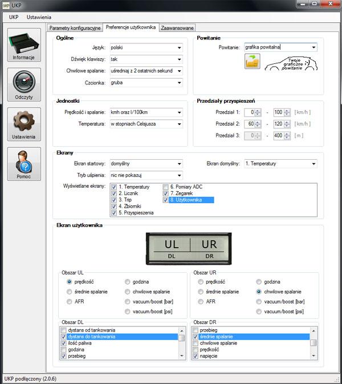The height and width of the screenshot is (384, 342).
Task: Open the Powitanie dropdown
Action: [280, 47]
